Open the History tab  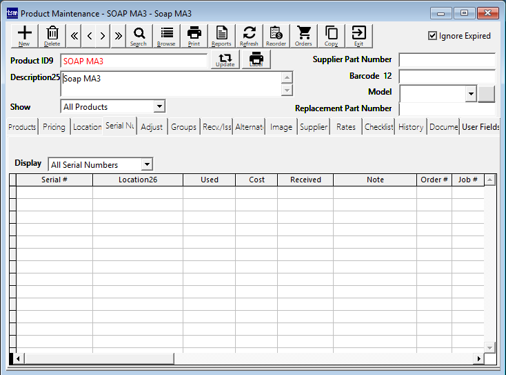coord(411,127)
